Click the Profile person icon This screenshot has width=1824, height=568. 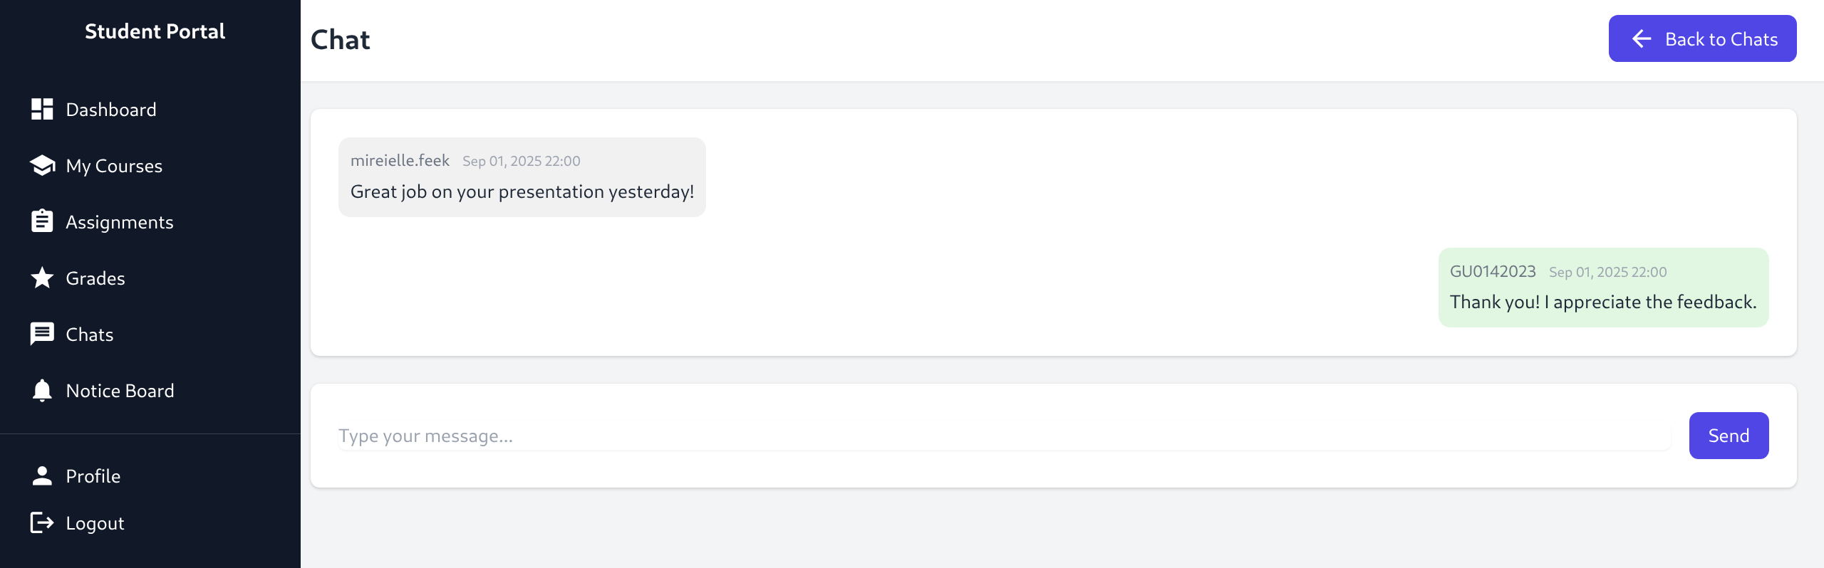click(42, 475)
